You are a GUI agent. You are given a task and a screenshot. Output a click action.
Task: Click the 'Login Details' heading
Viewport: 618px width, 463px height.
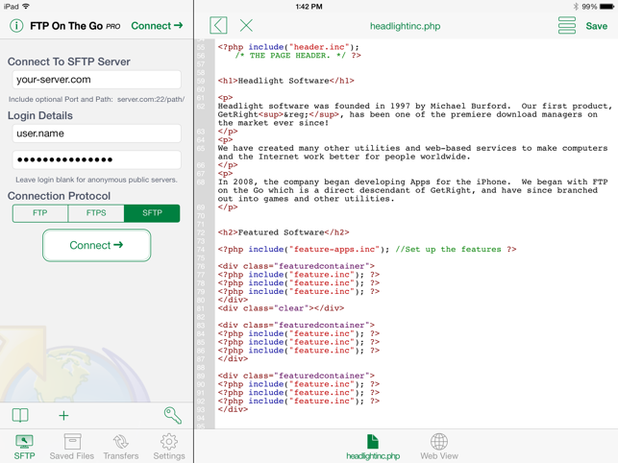(x=40, y=115)
